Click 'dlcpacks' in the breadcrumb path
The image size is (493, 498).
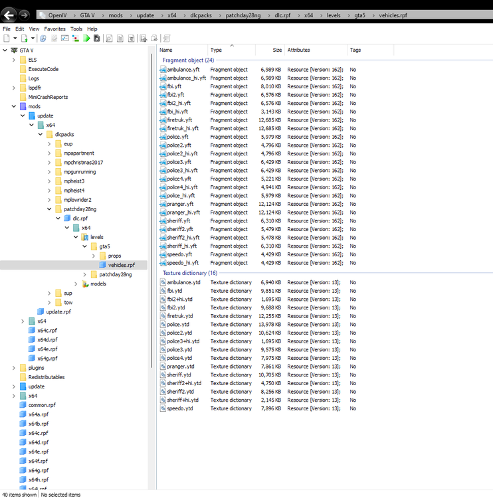click(201, 15)
